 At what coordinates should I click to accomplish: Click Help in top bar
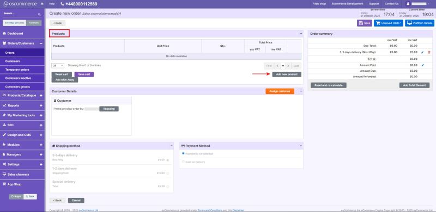[x=52, y=4]
